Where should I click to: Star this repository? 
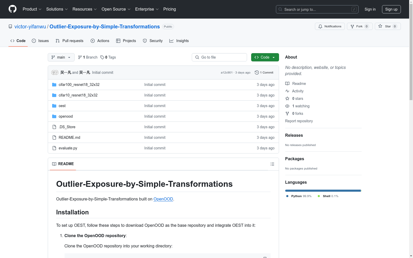click(388, 26)
